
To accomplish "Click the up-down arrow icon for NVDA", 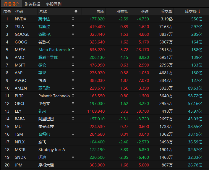I will (73, 19).
